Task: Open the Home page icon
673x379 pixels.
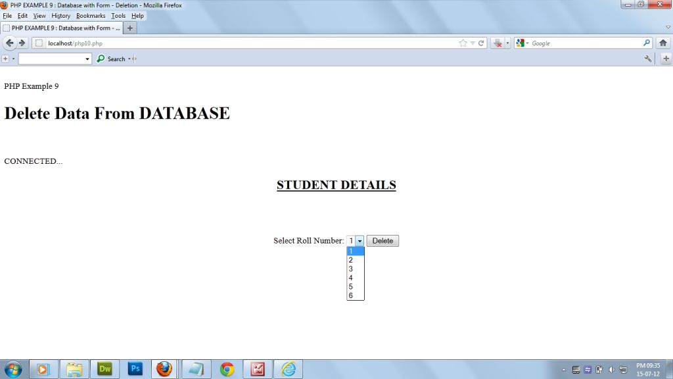Action: coord(664,43)
